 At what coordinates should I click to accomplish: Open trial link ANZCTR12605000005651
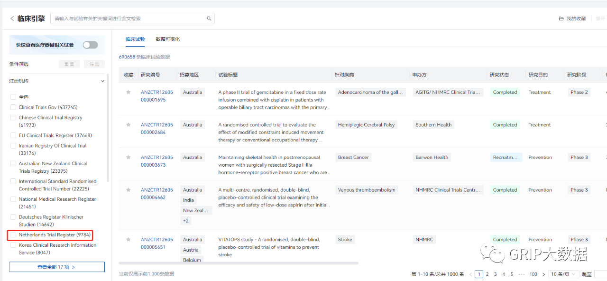tap(156, 243)
